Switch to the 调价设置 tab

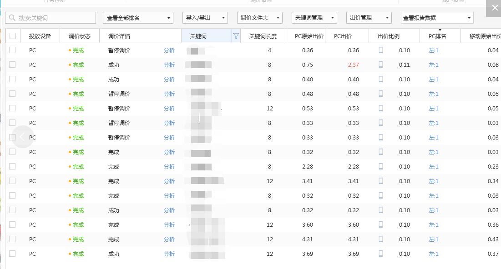click(259, 1)
